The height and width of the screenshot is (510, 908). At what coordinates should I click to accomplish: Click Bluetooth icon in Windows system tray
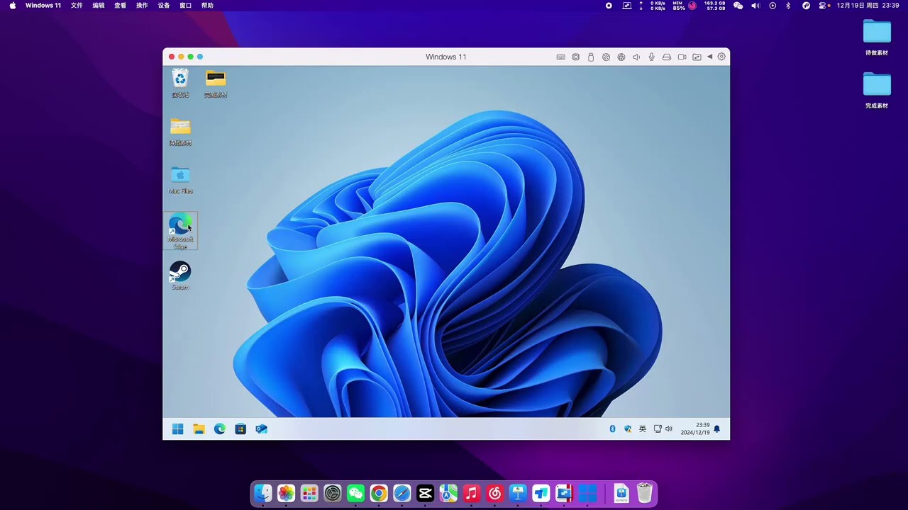click(612, 429)
